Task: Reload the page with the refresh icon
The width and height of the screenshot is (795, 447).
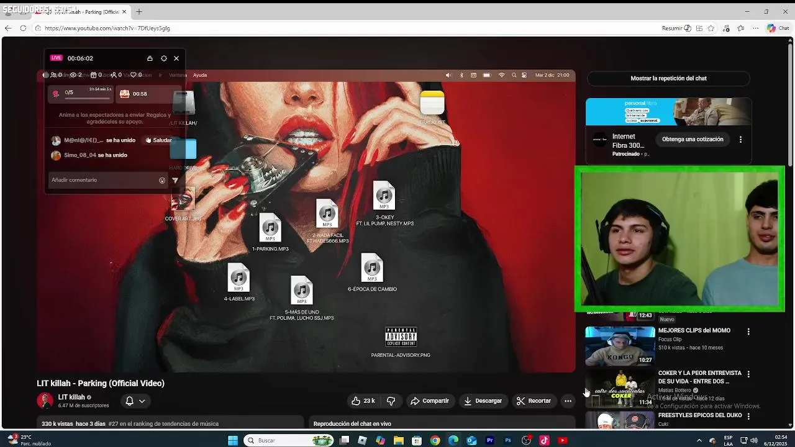Action: (23, 28)
